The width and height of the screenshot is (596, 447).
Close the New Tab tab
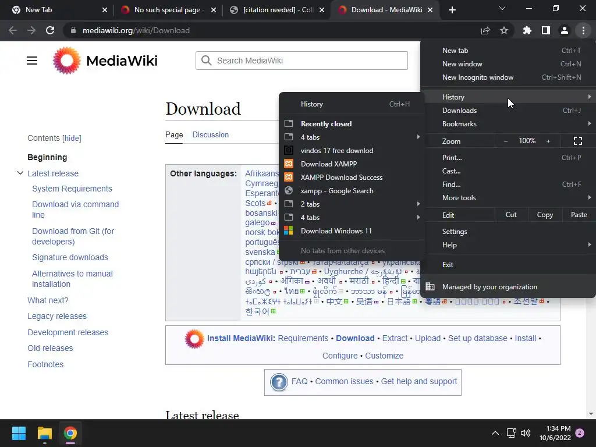pyautogui.click(x=105, y=10)
